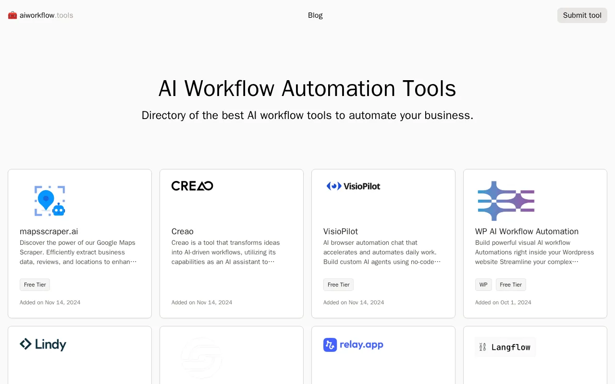Select Free Tier tag on WP AI card

(x=511, y=285)
